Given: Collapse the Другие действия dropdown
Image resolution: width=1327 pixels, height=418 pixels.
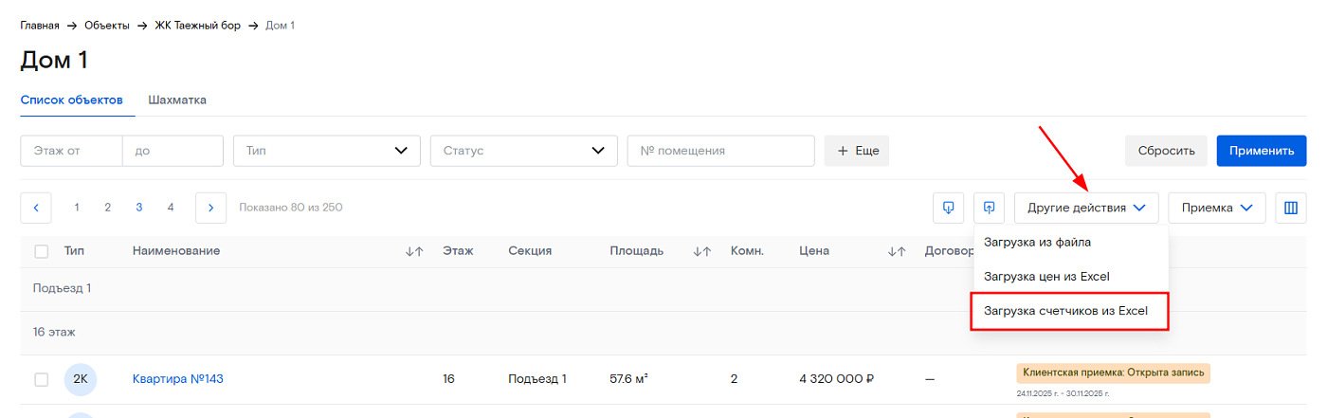Looking at the screenshot, I should (1086, 208).
